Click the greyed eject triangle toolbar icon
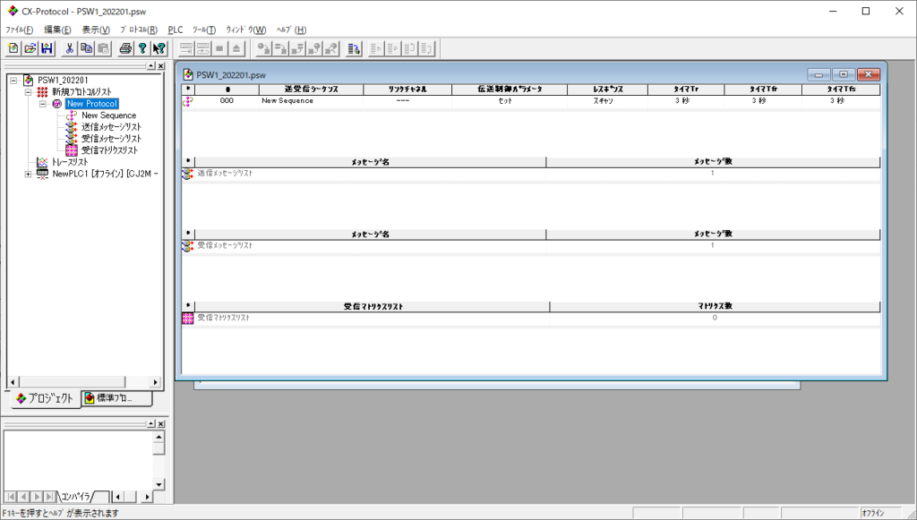The width and height of the screenshot is (917, 520). tap(236, 49)
